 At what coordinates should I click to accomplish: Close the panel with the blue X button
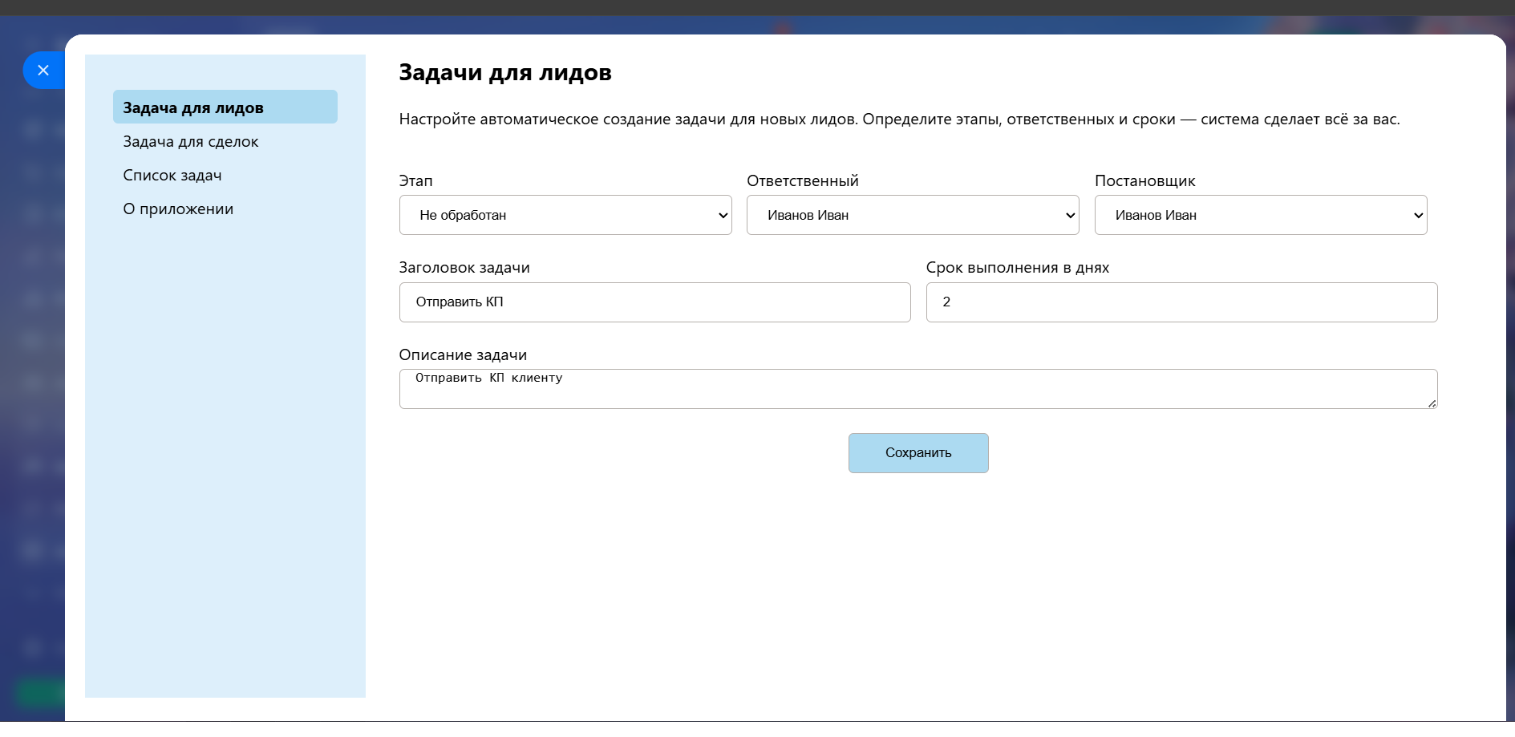coord(43,71)
